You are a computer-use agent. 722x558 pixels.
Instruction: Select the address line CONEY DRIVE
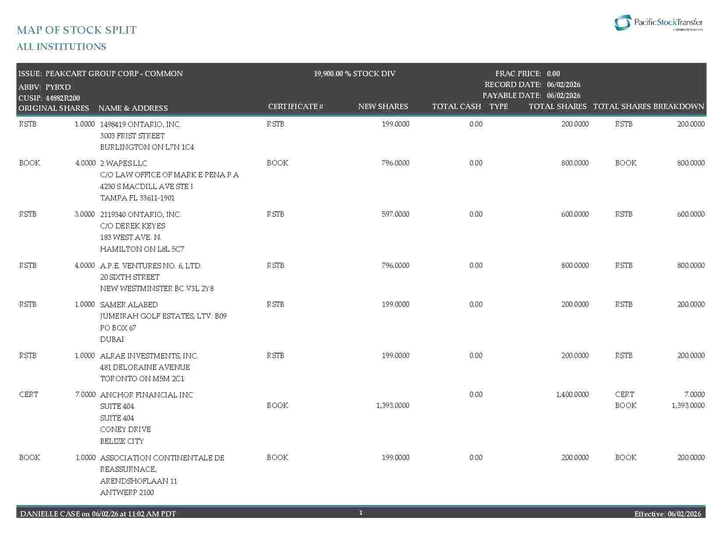point(126,429)
